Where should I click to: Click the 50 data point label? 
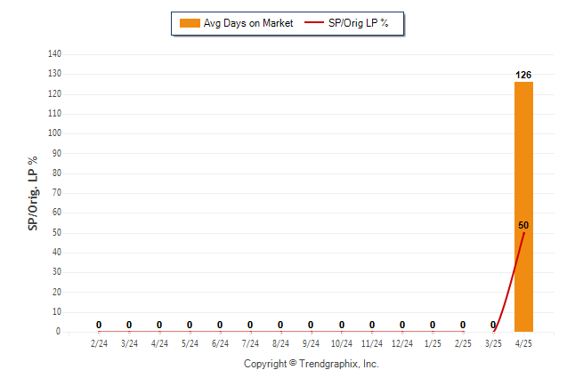[523, 225]
